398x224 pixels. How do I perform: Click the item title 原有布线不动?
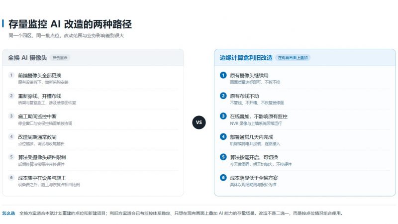[x=244, y=96]
